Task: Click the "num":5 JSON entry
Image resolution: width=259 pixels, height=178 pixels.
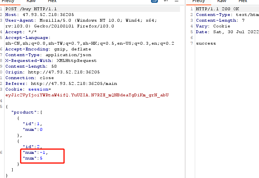Action: tap(33, 158)
